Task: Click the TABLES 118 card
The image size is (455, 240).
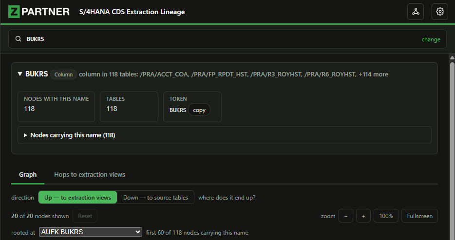Action: [129, 107]
